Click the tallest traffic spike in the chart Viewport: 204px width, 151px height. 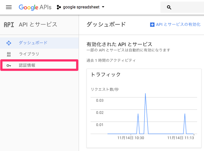145,94
